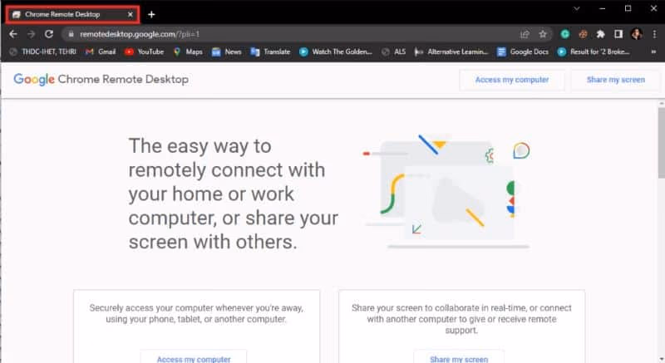Open Watch The Golden... bookmark
The width and height of the screenshot is (665, 363).
click(x=336, y=52)
